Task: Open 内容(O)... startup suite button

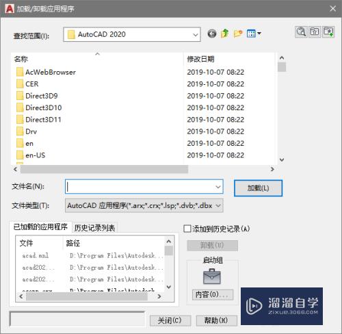Action: coord(213,294)
